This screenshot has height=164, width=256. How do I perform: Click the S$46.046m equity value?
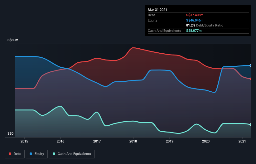point(195,20)
